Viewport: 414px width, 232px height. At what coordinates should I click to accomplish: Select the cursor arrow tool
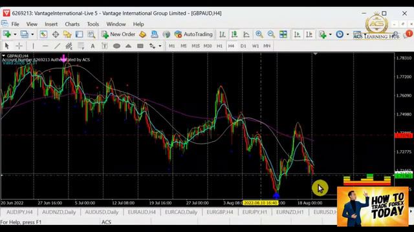(7, 46)
